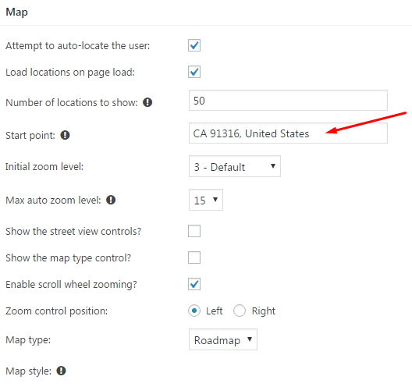The height and width of the screenshot is (387, 412).
Task: Click the Map style info icon
Action: 61,371
